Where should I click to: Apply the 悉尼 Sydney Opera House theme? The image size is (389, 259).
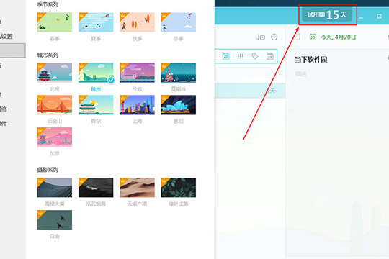click(x=179, y=105)
